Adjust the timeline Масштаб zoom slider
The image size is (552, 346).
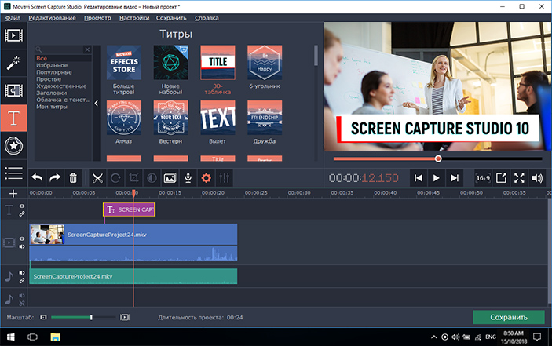[91, 317]
